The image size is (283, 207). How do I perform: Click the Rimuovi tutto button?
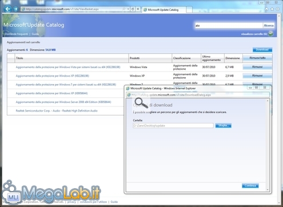click(x=257, y=58)
